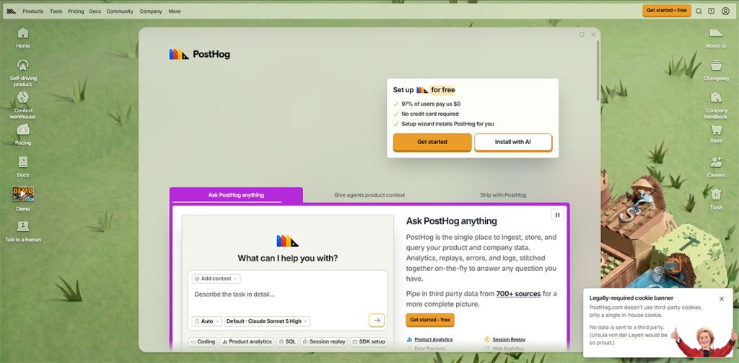Open the More menu

tap(175, 12)
